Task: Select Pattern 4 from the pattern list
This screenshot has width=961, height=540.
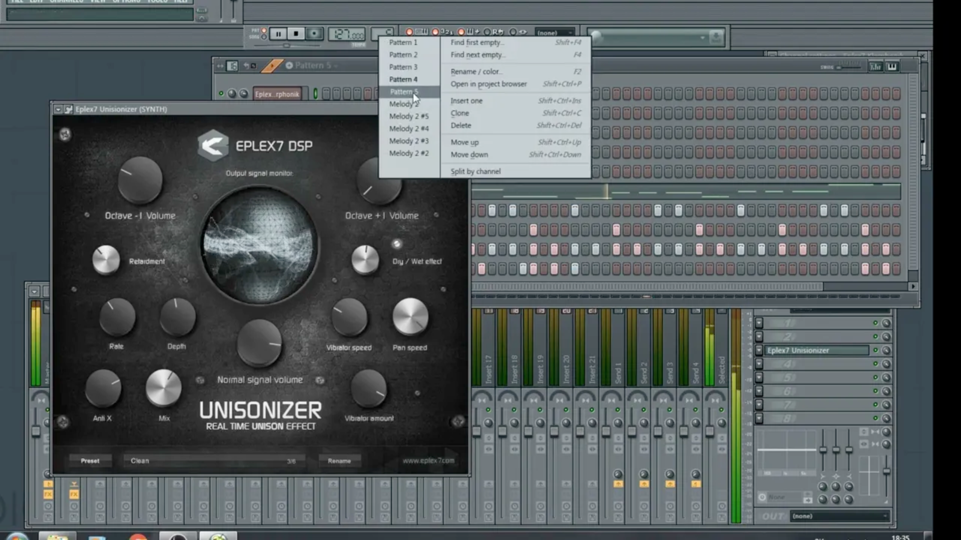Action: point(403,79)
